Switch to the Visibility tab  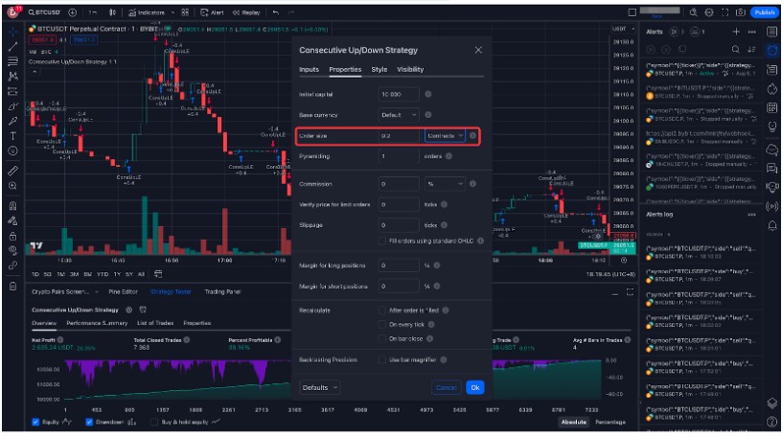click(x=410, y=69)
